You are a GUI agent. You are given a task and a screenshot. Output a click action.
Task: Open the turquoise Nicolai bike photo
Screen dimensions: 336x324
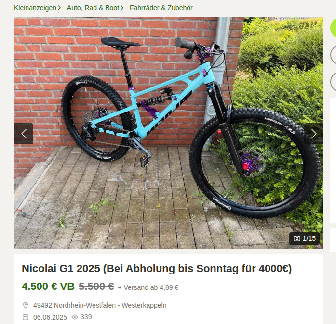coord(169,133)
